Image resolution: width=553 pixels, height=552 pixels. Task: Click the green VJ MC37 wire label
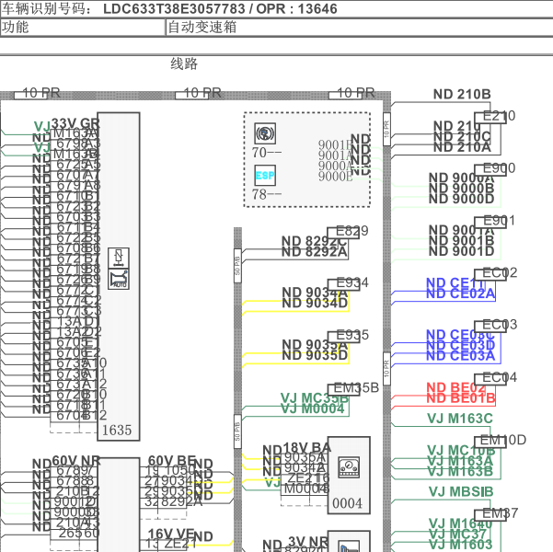(x=458, y=534)
